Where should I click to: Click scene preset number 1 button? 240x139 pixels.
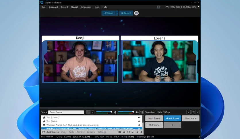[88, 112]
